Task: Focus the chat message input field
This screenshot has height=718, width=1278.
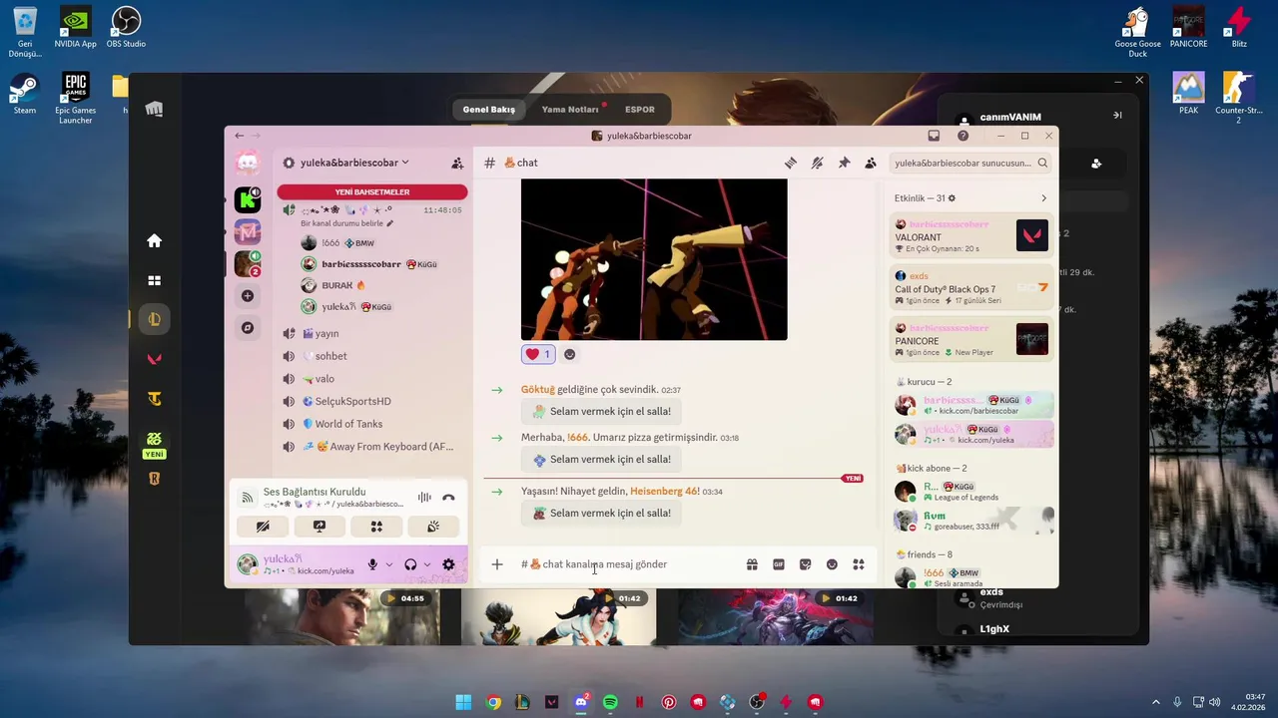Action: pos(629,564)
